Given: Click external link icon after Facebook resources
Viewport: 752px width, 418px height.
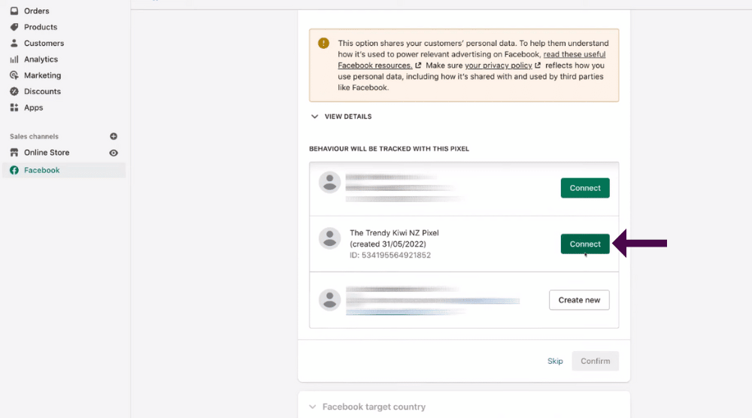Looking at the screenshot, I should [x=418, y=65].
